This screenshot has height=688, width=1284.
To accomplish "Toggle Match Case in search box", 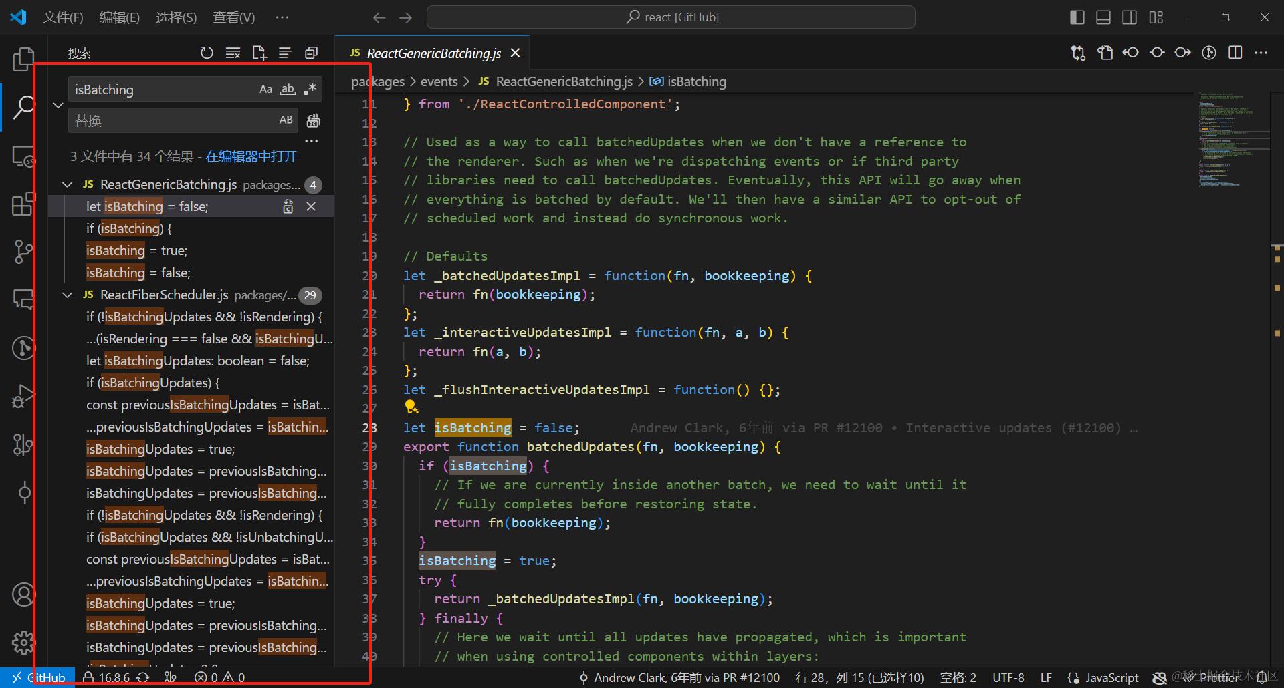I will [x=265, y=89].
